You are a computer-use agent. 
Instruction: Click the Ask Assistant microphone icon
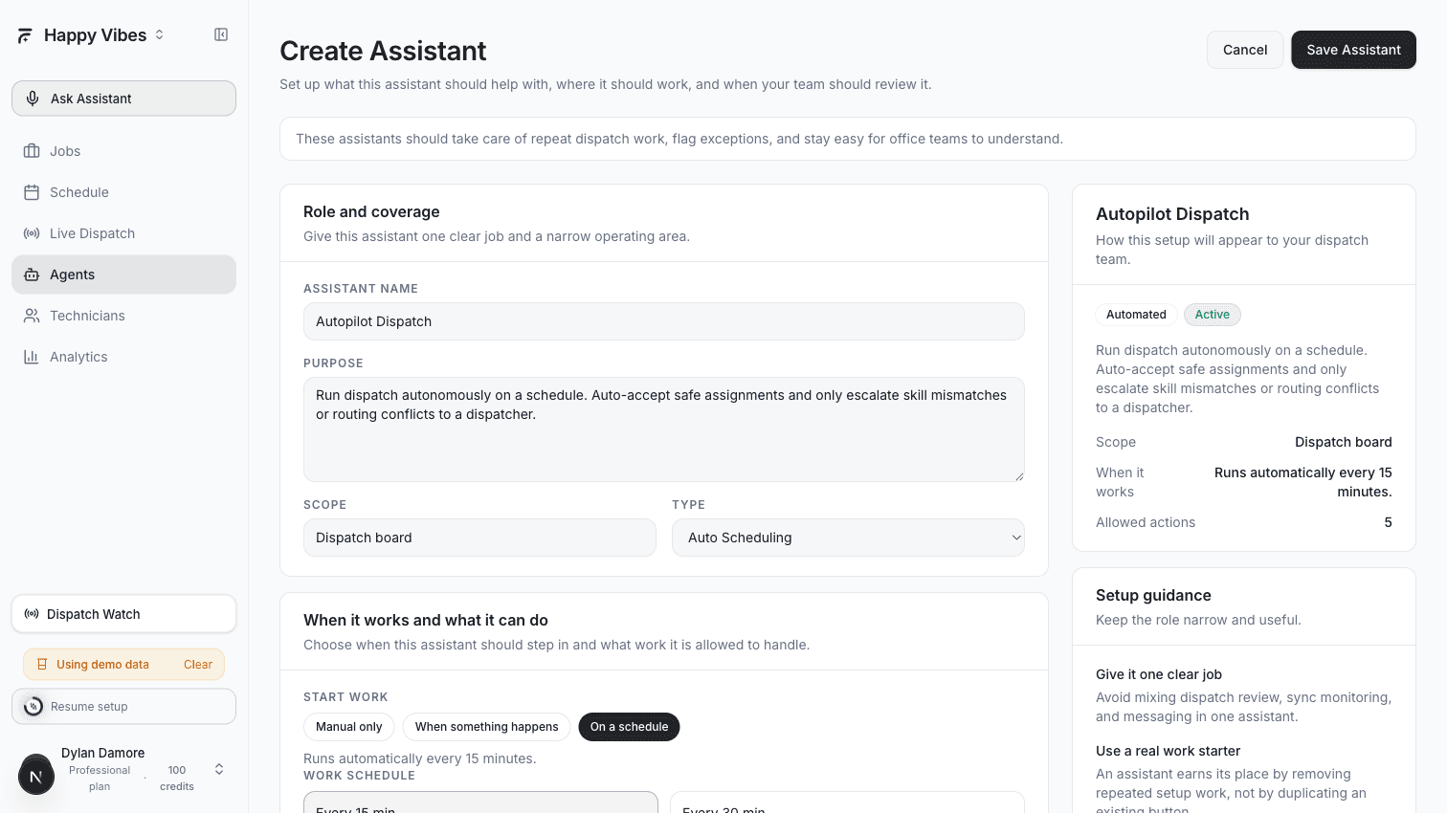pyautogui.click(x=33, y=98)
